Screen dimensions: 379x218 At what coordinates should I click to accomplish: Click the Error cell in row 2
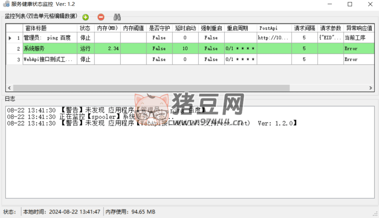[x=359, y=48]
